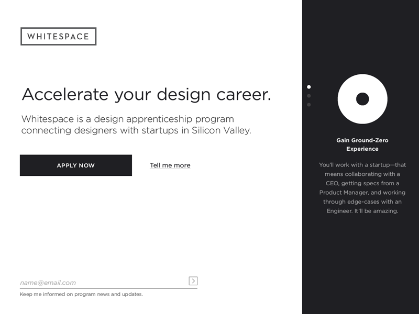This screenshot has width=419, height=314.
Task: Switch to the third slide dot
Action: click(x=309, y=105)
